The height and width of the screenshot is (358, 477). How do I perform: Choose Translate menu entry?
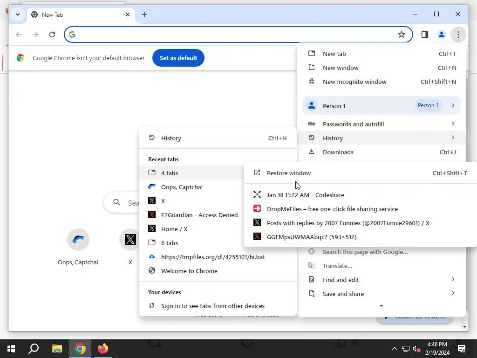pos(382,266)
